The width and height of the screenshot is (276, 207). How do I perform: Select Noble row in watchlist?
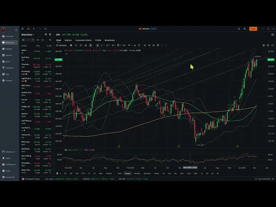tap(36, 51)
